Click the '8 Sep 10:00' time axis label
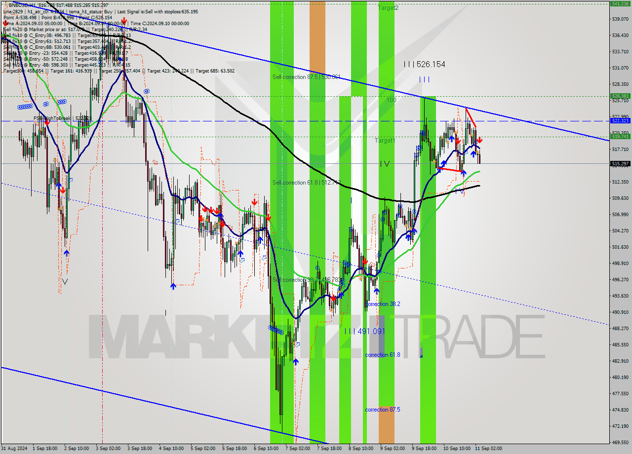632x454 pixels. [360, 449]
